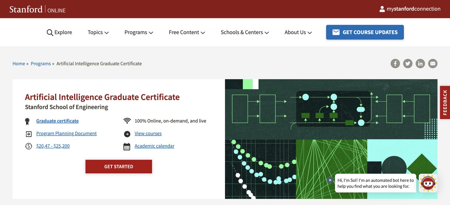The height and width of the screenshot is (205, 450).
Task: Click the AI certificate hero image
Action: [331, 139]
